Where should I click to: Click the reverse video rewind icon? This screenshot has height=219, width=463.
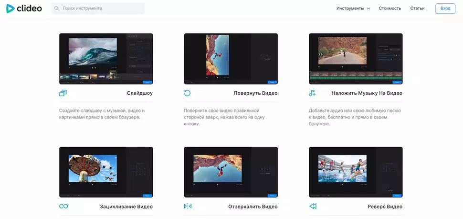pyautogui.click(x=313, y=206)
